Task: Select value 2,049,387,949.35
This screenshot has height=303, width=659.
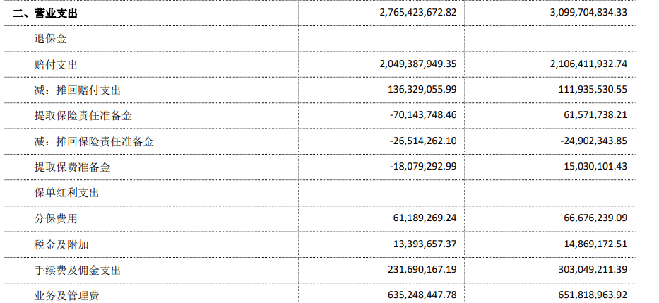Action: (417, 64)
